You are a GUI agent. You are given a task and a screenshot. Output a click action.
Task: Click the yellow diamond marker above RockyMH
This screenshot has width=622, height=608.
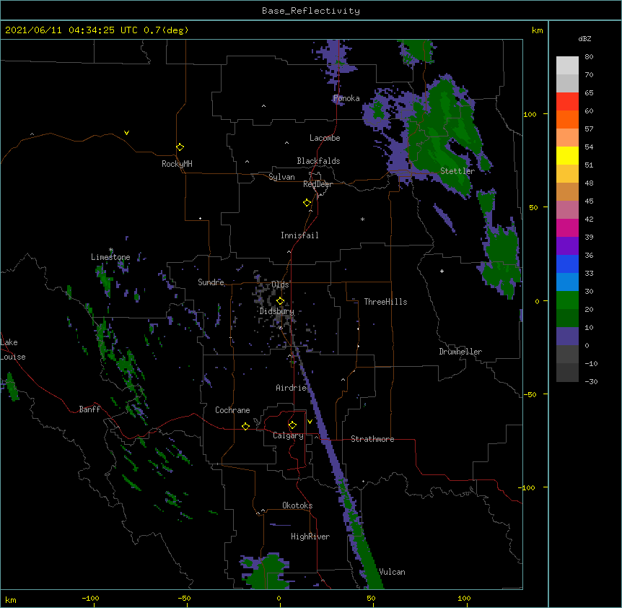(x=180, y=147)
